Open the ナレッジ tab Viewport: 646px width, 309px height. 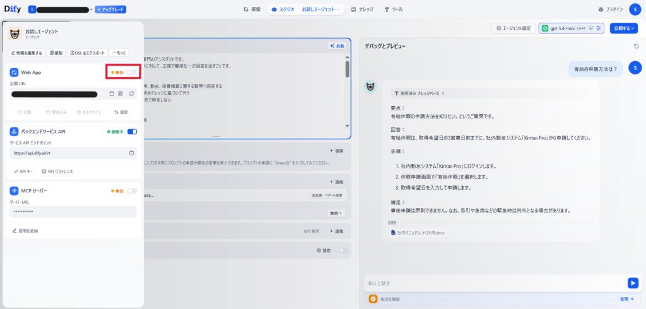[x=362, y=9]
